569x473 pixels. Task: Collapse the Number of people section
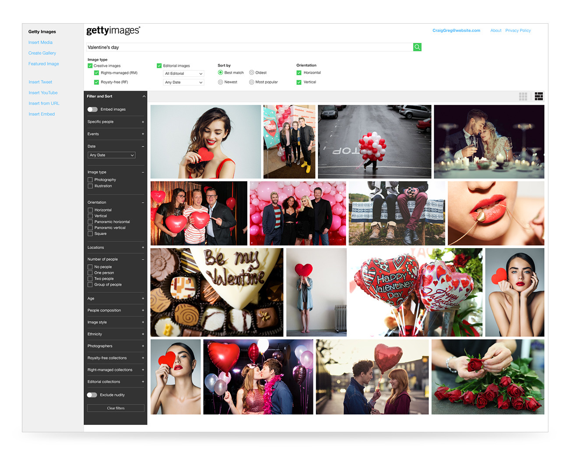143,259
